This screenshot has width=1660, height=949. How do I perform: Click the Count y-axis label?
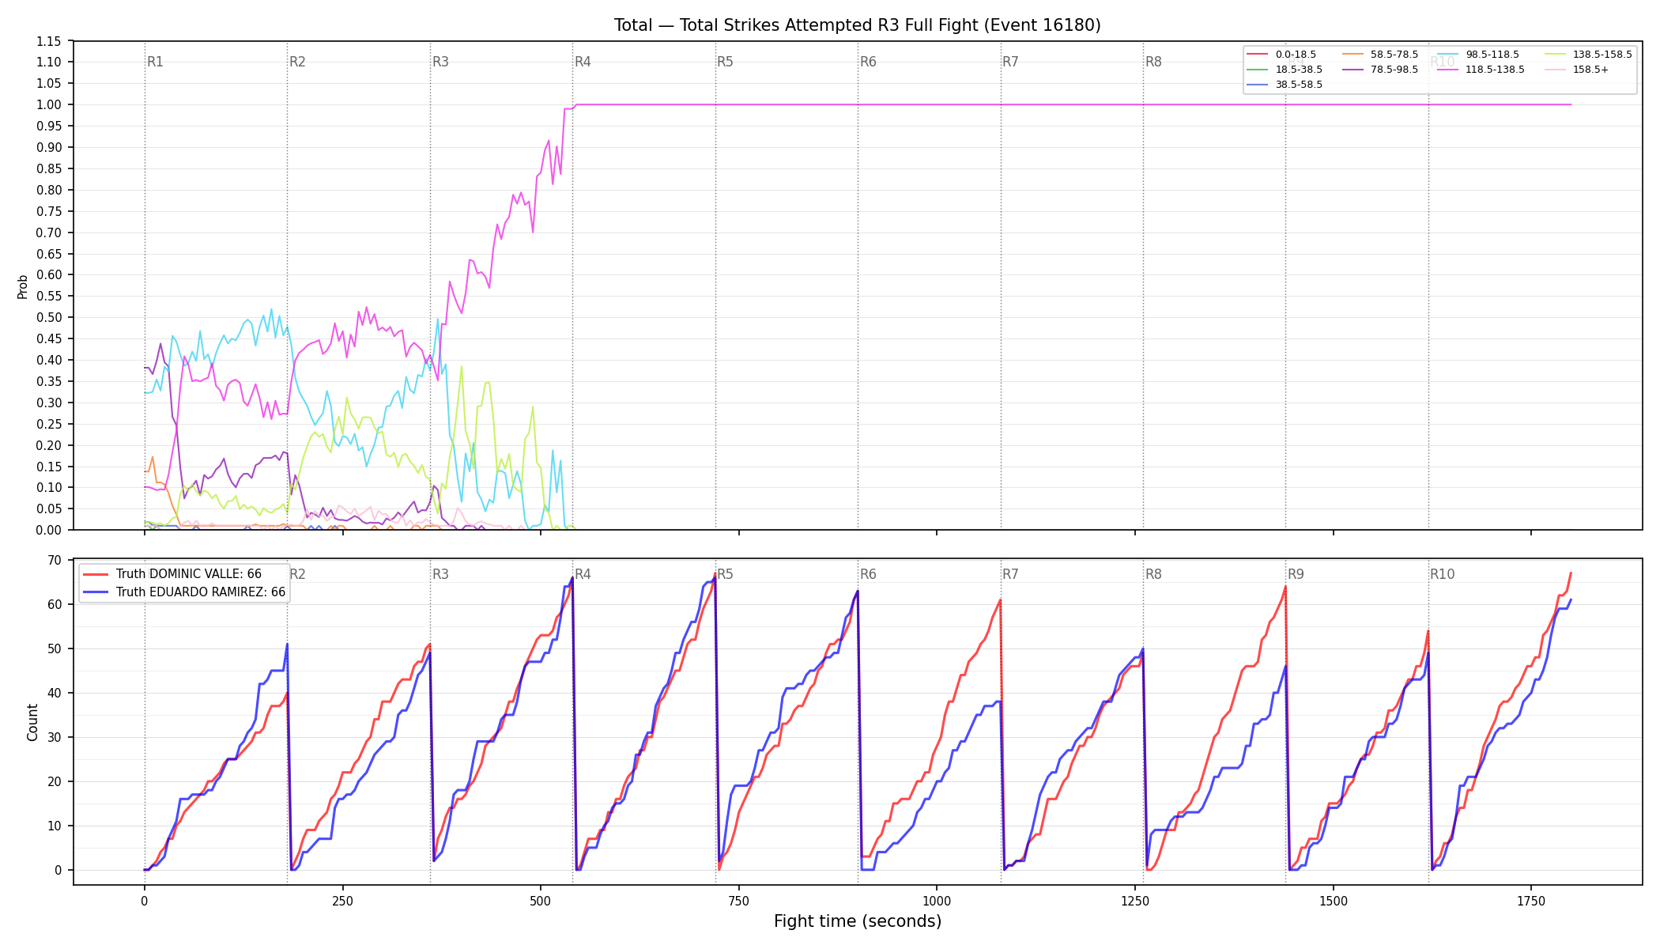[32, 722]
